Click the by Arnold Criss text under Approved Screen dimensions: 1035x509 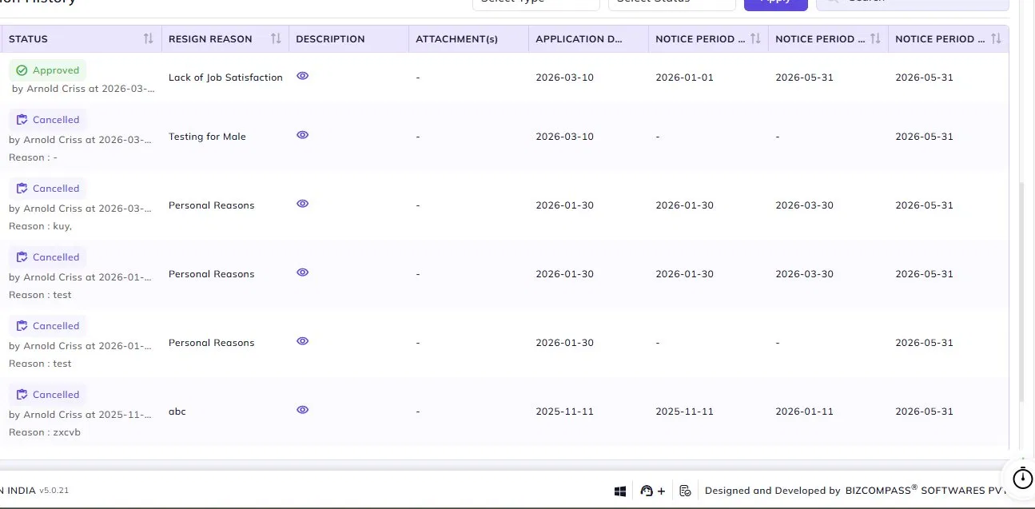point(83,89)
